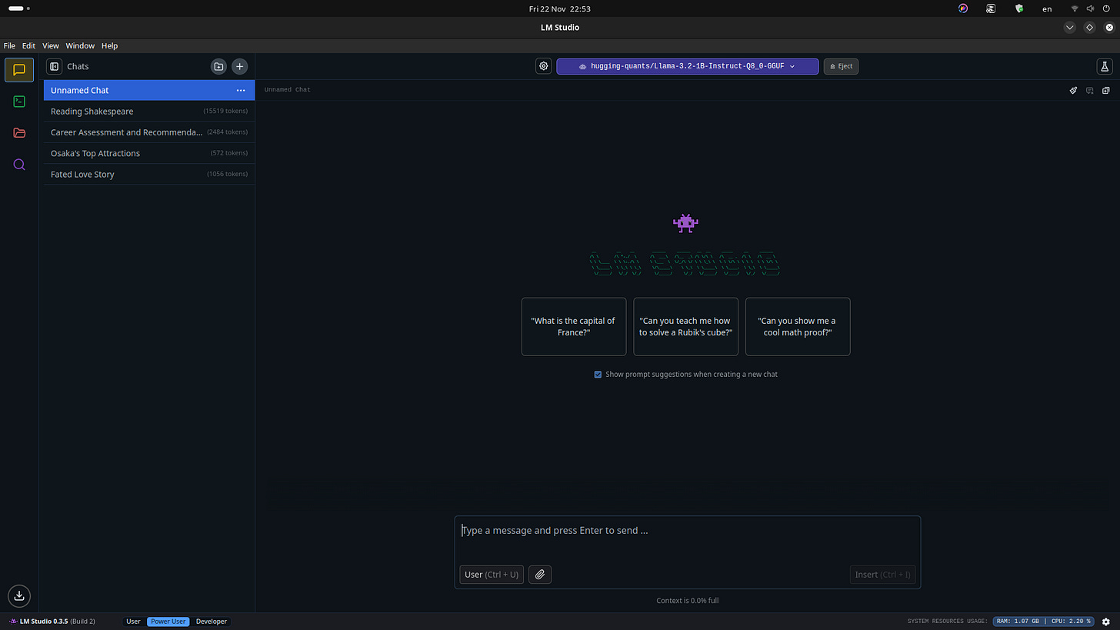The width and height of the screenshot is (1120, 630).
Task: Open Career Assessment and Recommenda... chat
Action: (149, 132)
